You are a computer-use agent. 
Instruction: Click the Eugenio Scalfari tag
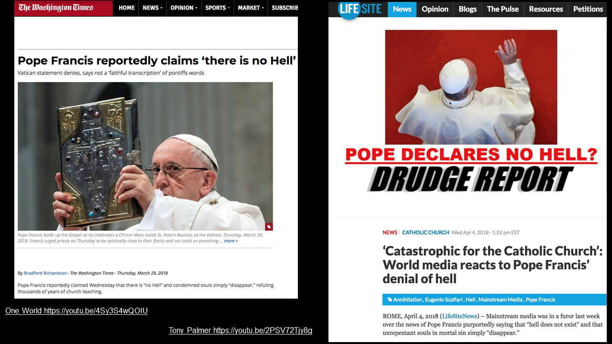pyautogui.click(x=443, y=300)
